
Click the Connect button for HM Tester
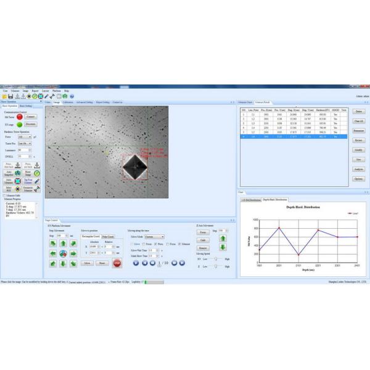tap(30, 117)
